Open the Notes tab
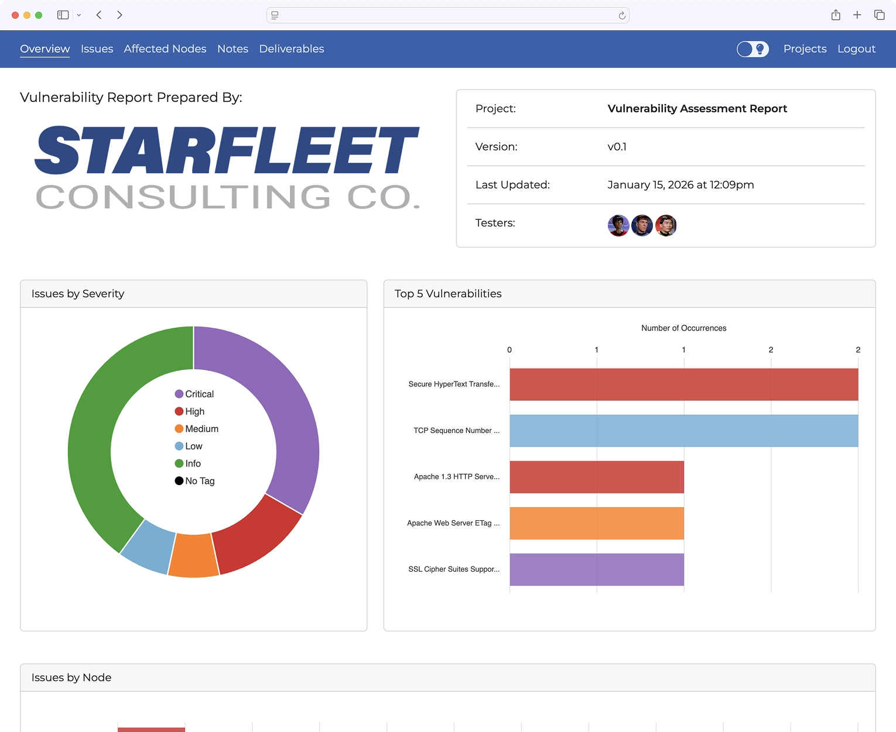This screenshot has height=732, width=896. point(232,49)
